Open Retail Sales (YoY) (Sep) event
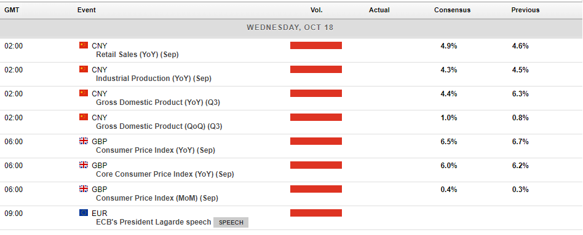This screenshot has width=583, height=235. (137, 55)
